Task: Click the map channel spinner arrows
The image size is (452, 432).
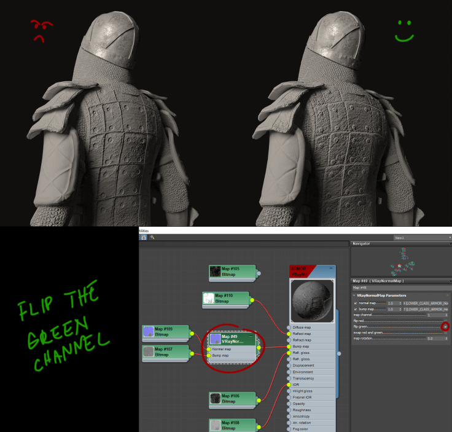Action: coord(447,315)
